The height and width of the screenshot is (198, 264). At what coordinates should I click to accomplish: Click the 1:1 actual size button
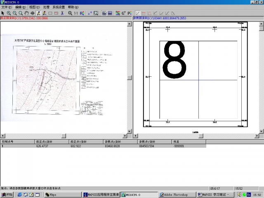(x=76, y=13)
